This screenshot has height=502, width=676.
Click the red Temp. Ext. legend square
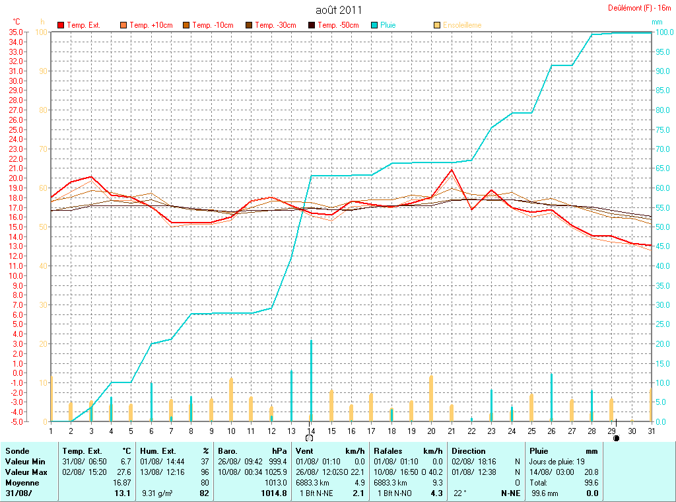61,25
